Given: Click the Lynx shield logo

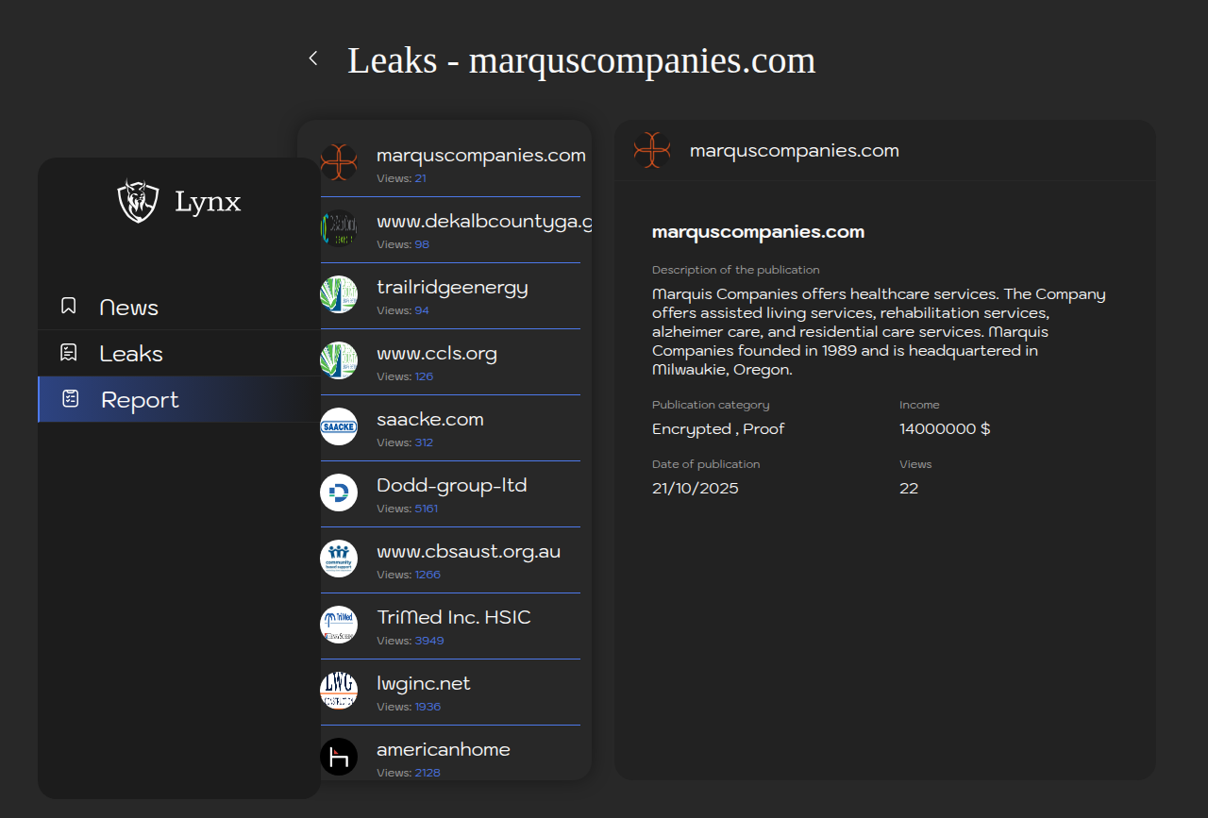Looking at the screenshot, I should click(x=138, y=201).
